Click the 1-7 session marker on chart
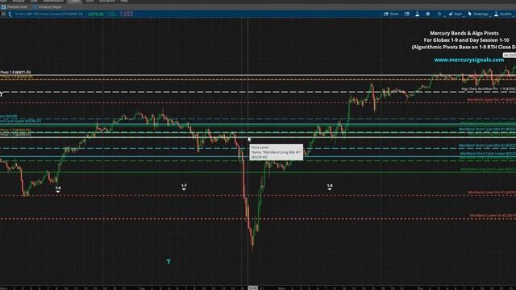The height and width of the screenshot is (290, 516). click(x=184, y=187)
